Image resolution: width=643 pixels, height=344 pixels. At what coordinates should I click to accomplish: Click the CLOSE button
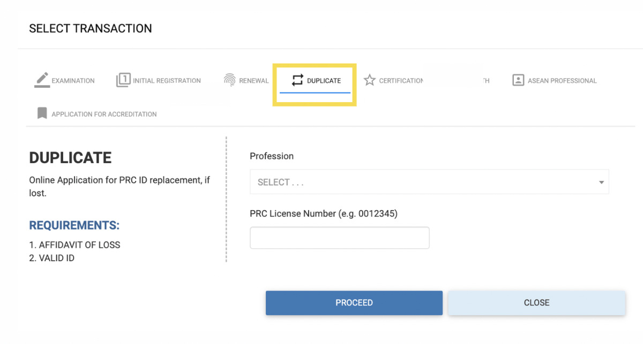pos(536,302)
